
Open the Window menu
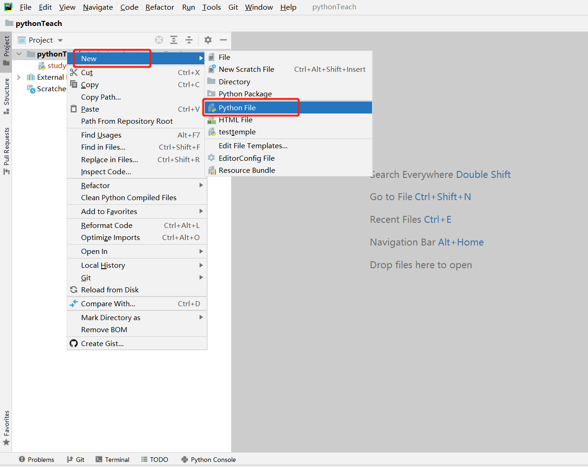(259, 7)
